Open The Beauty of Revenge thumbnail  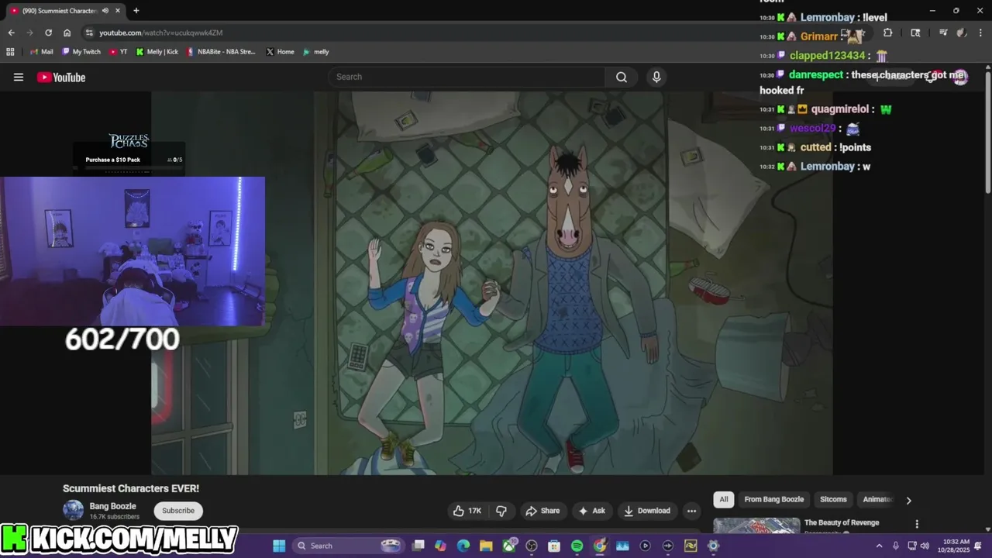click(756, 526)
